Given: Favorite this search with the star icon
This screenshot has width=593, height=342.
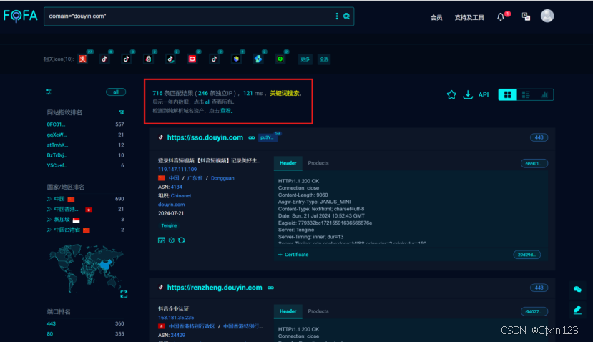Looking at the screenshot, I should click(x=451, y=94).
